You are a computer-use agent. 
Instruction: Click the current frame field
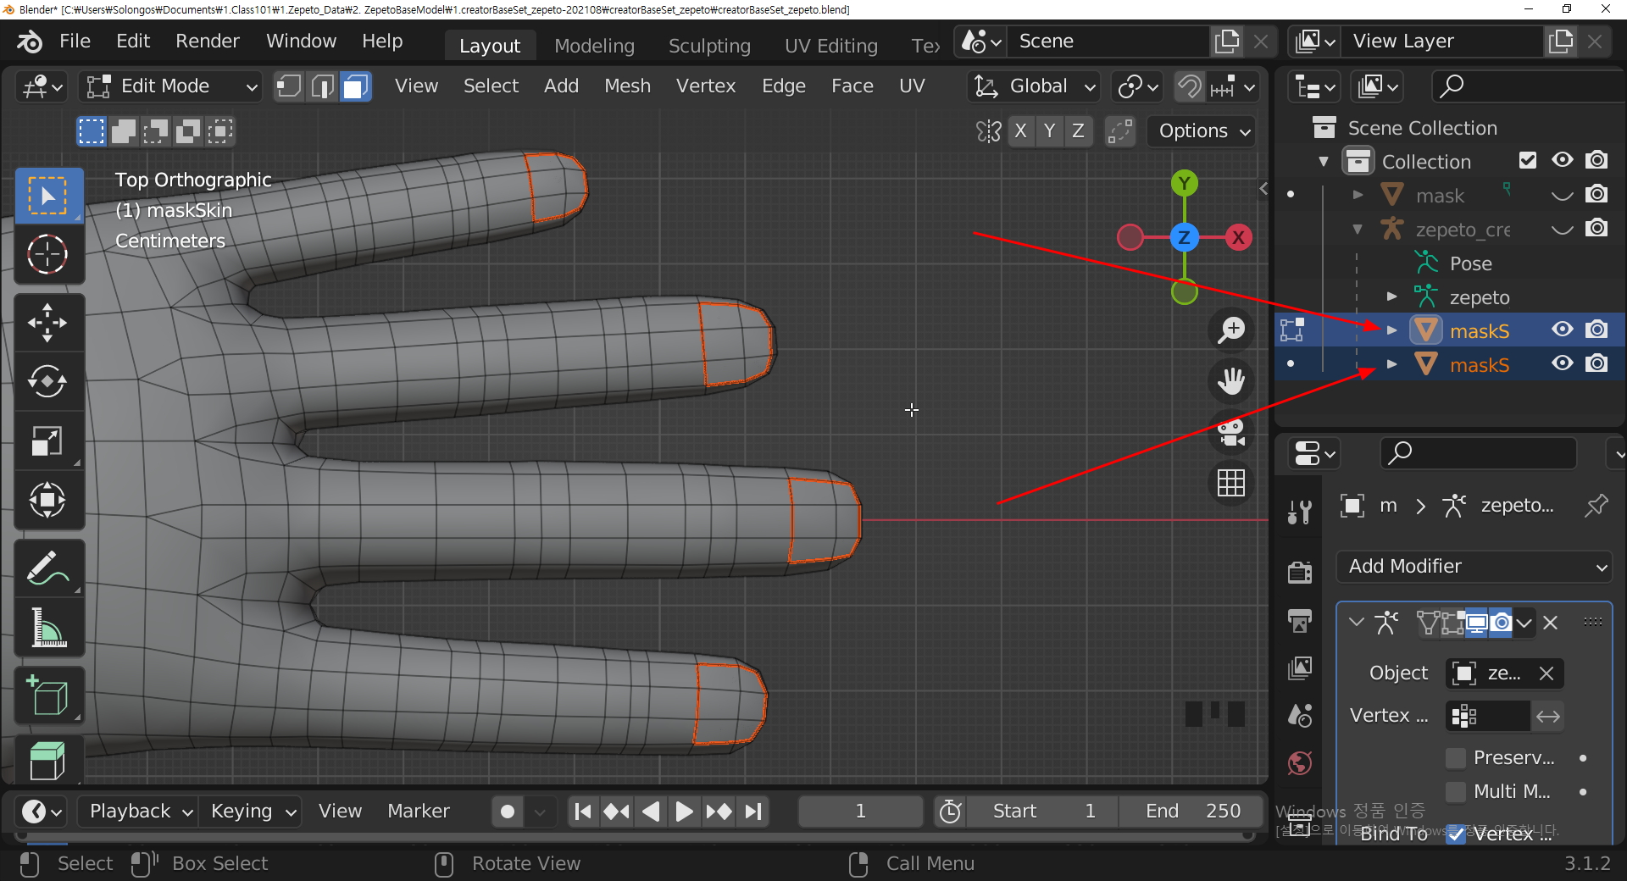tap(860, 812)
